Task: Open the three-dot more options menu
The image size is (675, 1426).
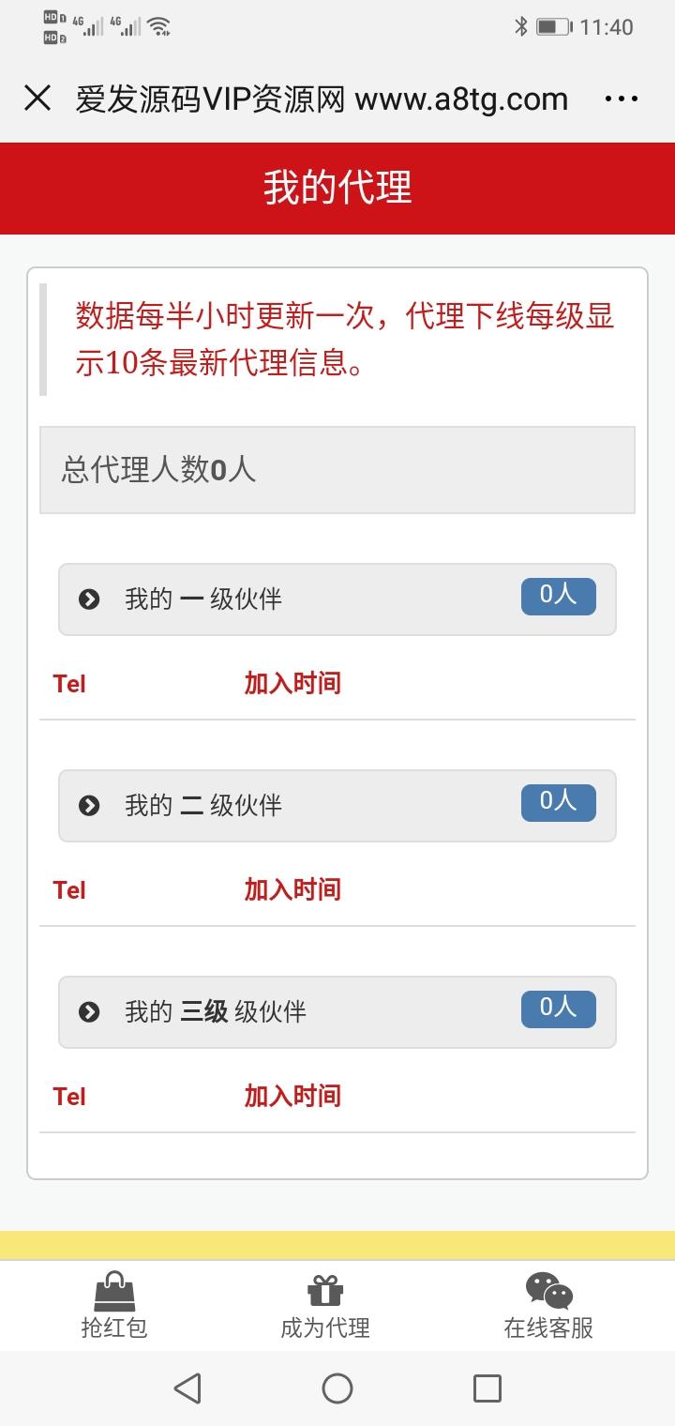Action: tap(622, 99)
